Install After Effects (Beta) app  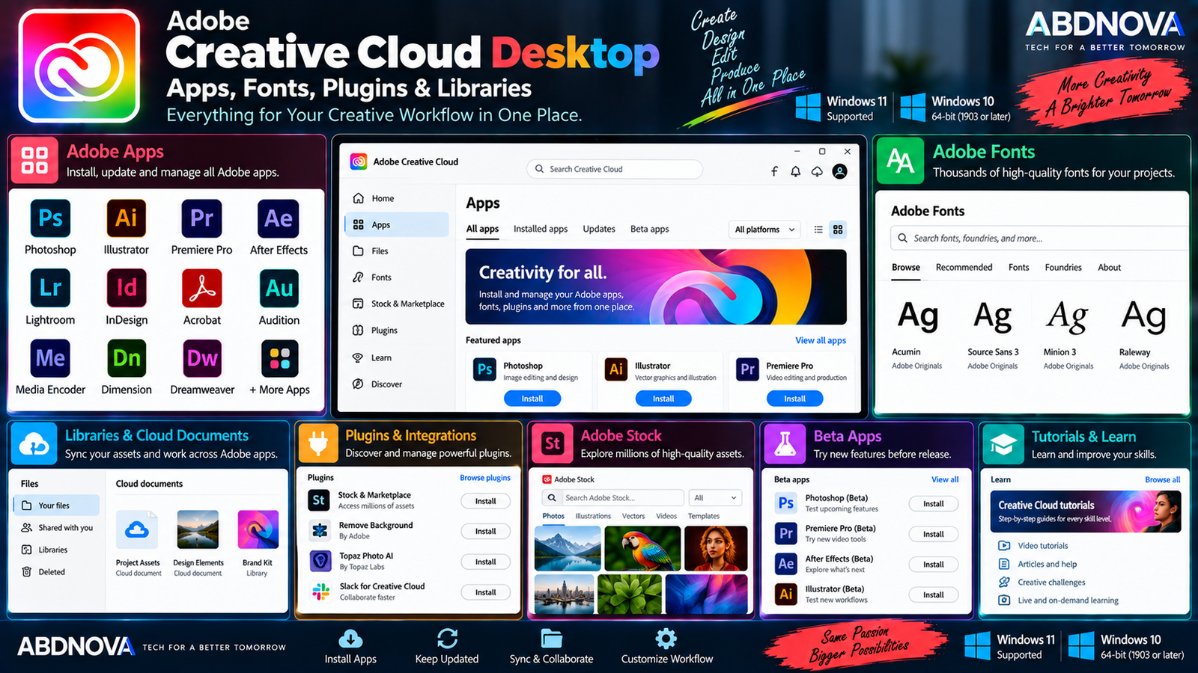pos(934,565)
